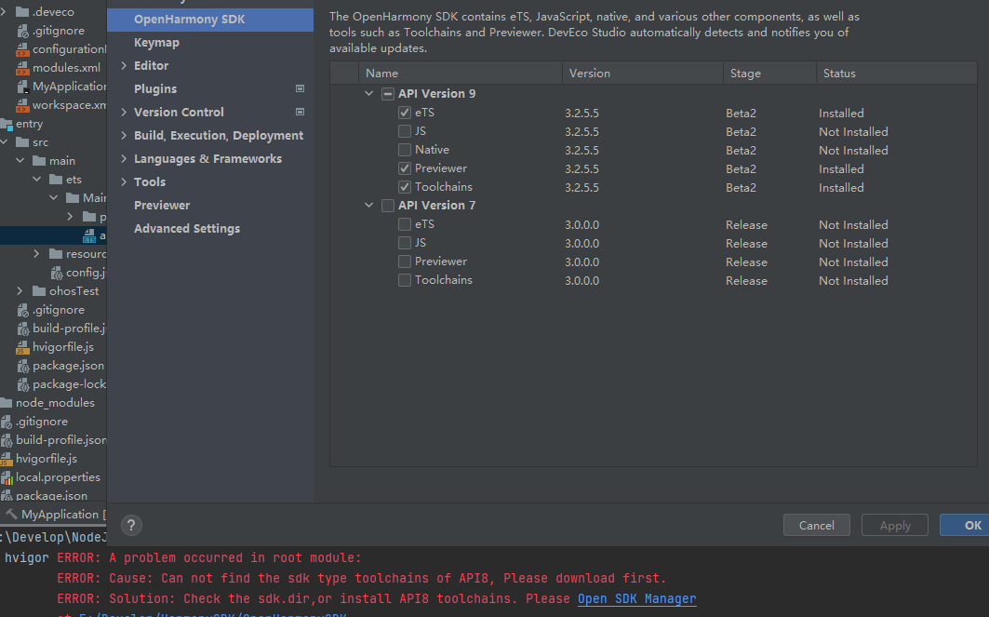Toggle the API Version 9 group checkbox
Screen dimensions: 989x617
(x=388, y=94)
